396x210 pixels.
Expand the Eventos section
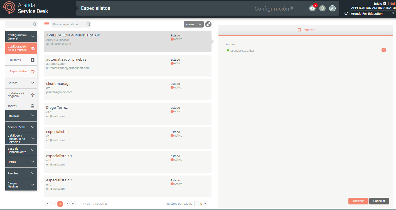pos(21,173)
